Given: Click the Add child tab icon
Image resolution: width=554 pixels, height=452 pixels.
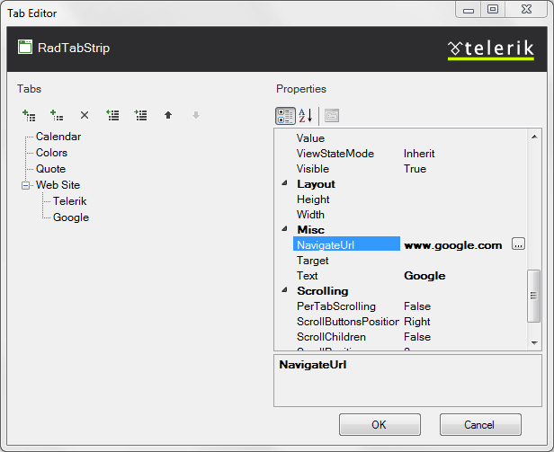Looking at the screenshot, I should (57, 115).
